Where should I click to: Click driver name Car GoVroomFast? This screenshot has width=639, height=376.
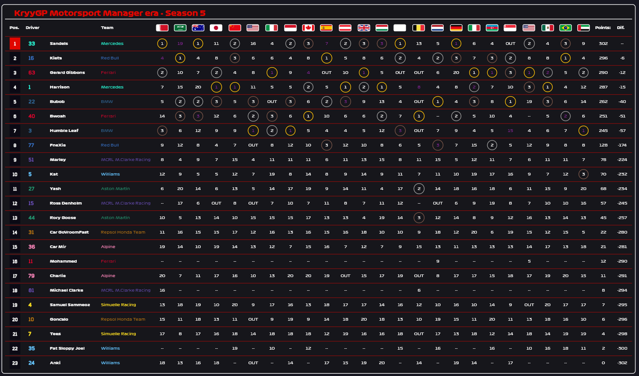68,232
